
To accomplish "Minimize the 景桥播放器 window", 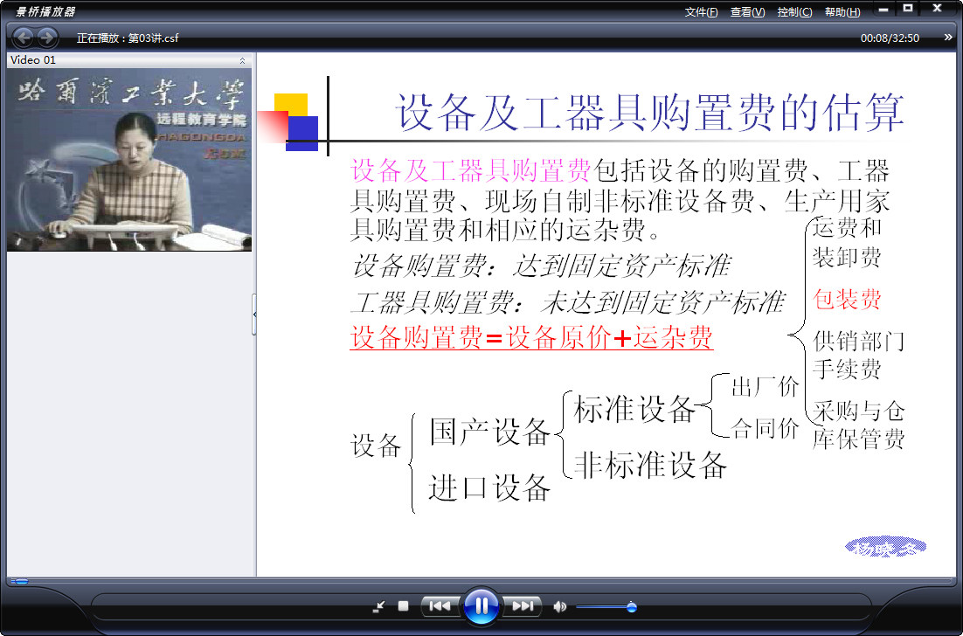I will pos(883,10).
